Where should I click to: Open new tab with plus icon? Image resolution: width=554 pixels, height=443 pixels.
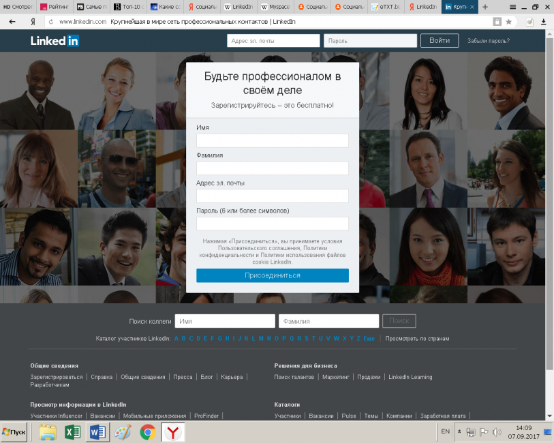pyautogui.click(x=485, y=7)
